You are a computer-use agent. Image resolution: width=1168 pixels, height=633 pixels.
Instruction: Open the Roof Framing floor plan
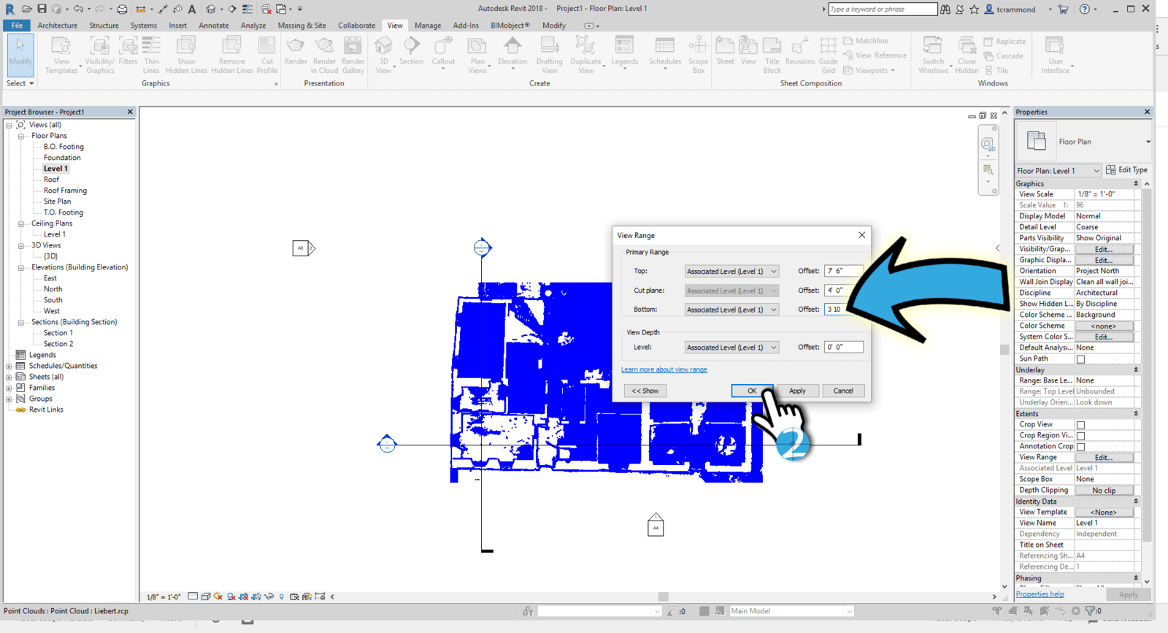[x=65, y=191]
